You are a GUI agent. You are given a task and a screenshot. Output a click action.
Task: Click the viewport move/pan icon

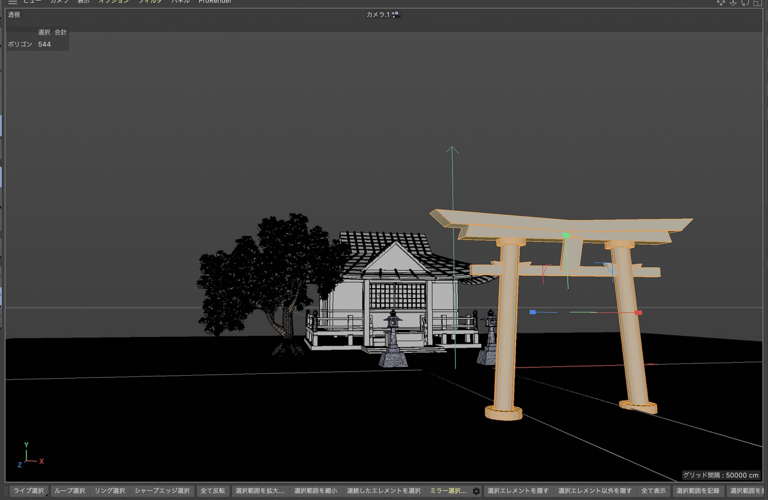(721, 3)
